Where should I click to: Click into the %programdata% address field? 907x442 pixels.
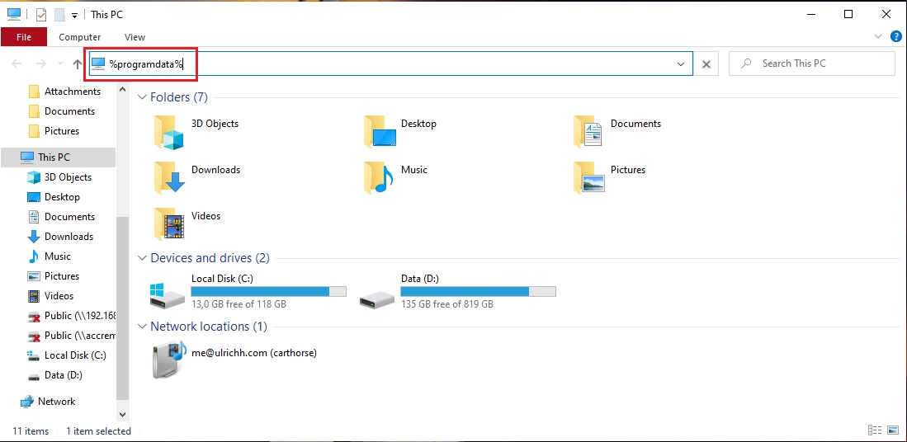(x=390, y=64)
